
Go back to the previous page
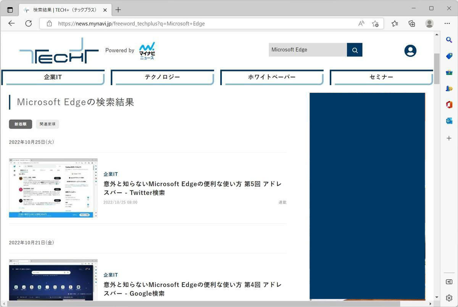point(11,24)
